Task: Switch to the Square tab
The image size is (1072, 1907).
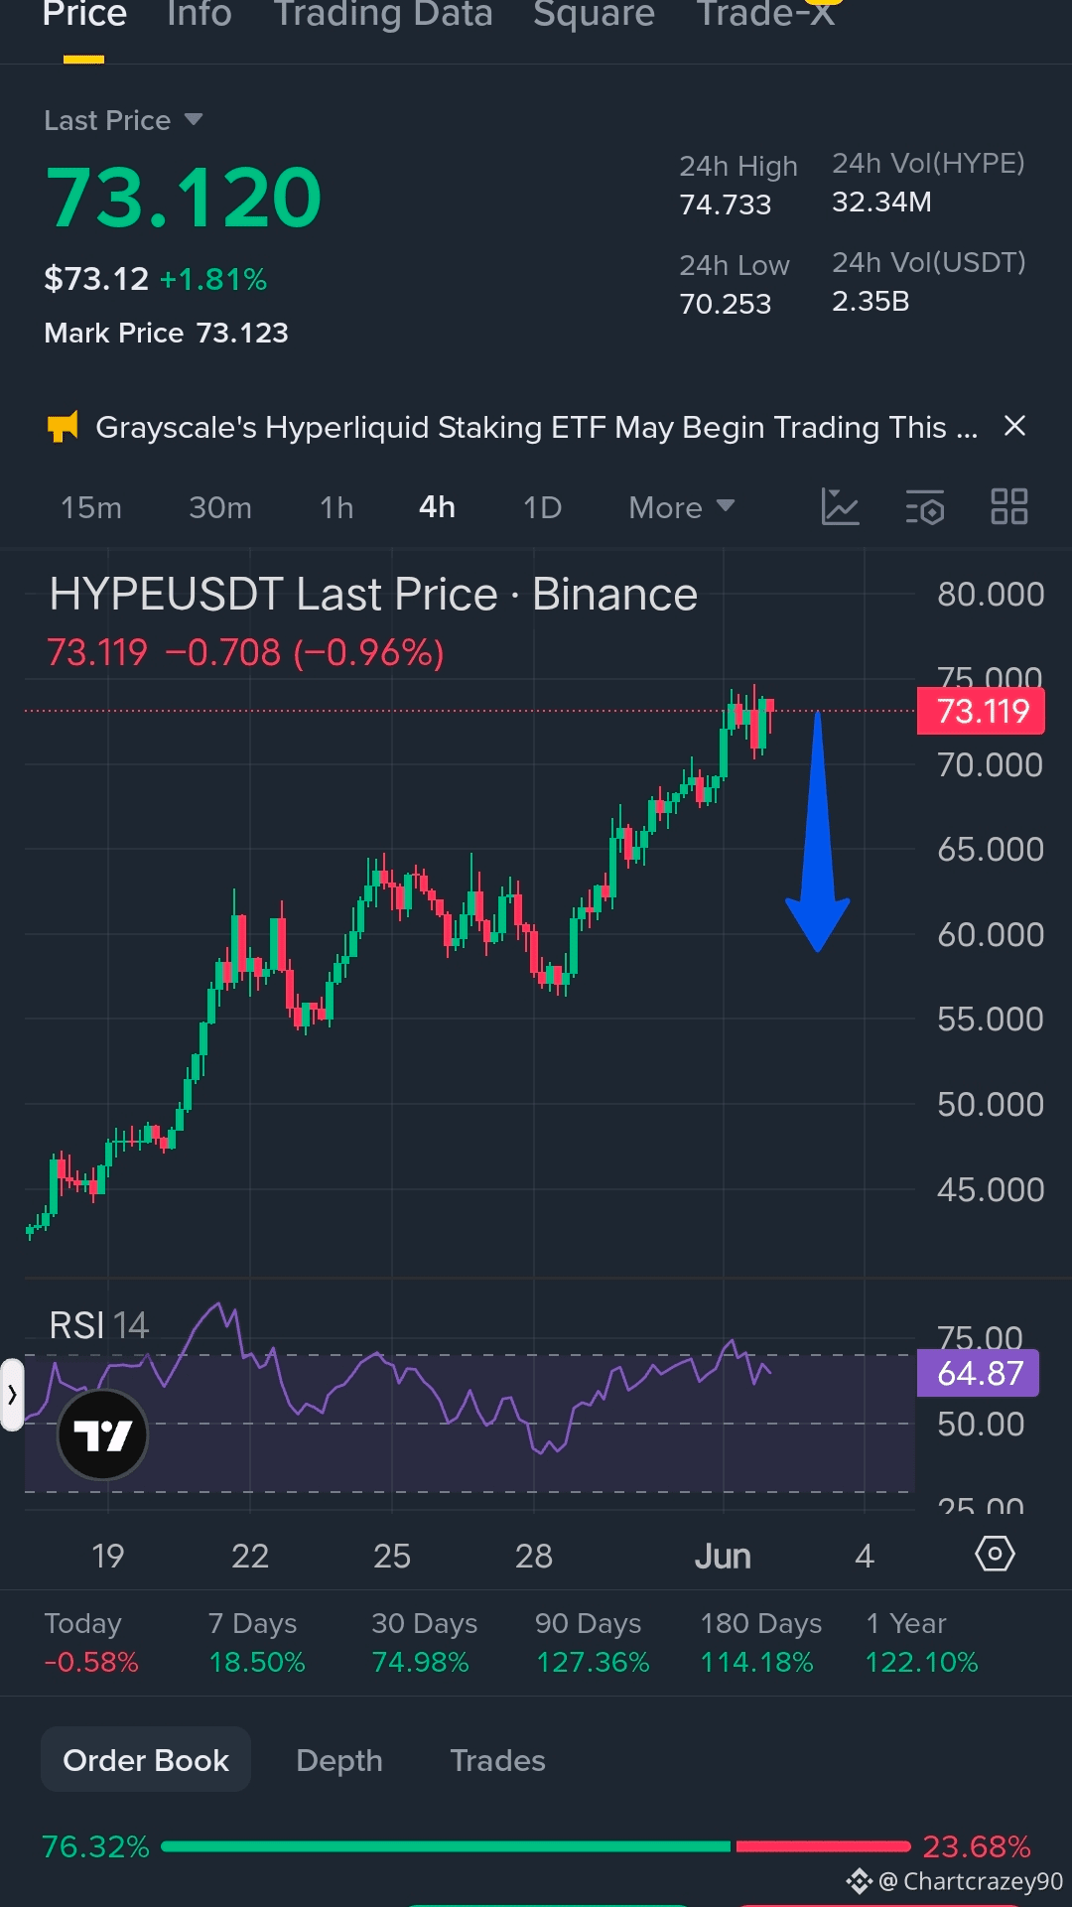Action: pos(594,16)
